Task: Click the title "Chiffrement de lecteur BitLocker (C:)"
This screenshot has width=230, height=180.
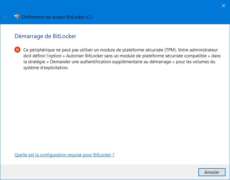Action: click(57, 17)
